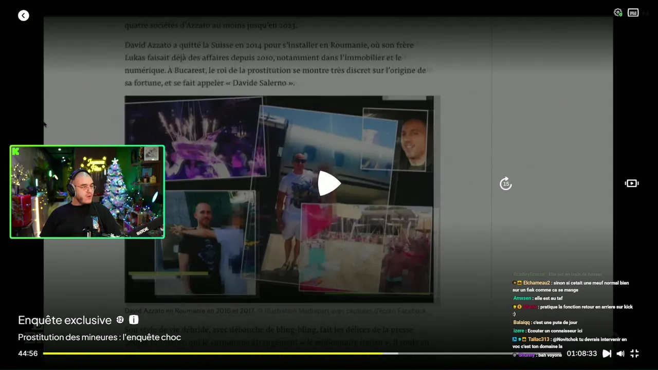
Task: Click the Kick logo on webcam
Action: (x=16, y=151)
